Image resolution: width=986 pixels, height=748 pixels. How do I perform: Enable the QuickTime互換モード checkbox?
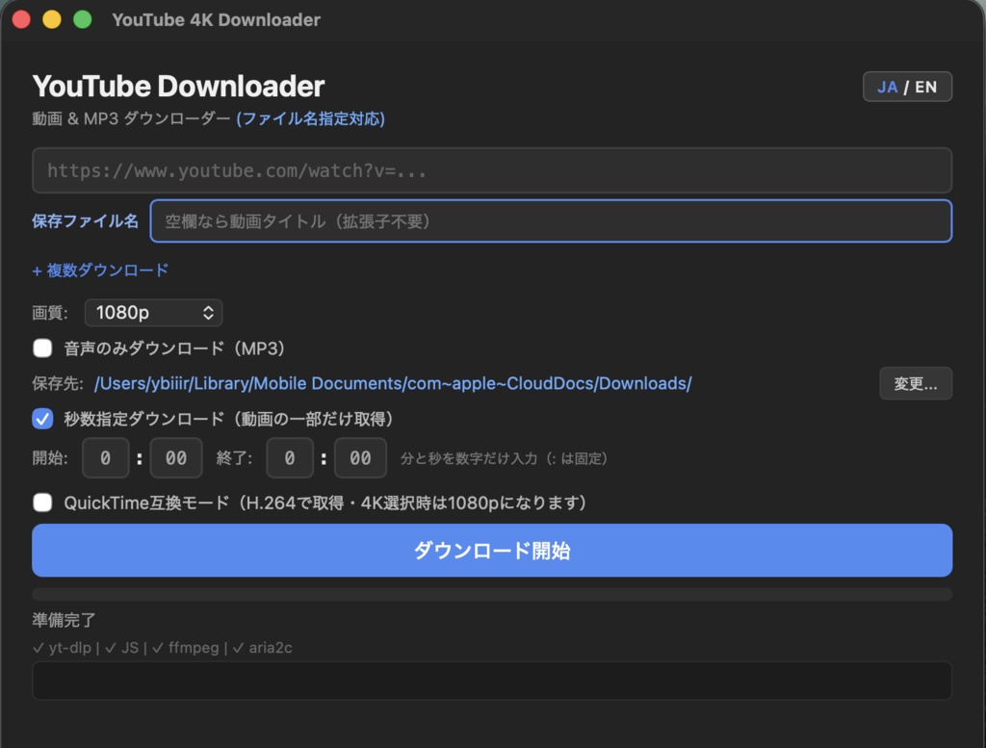(x=42, y=503)
